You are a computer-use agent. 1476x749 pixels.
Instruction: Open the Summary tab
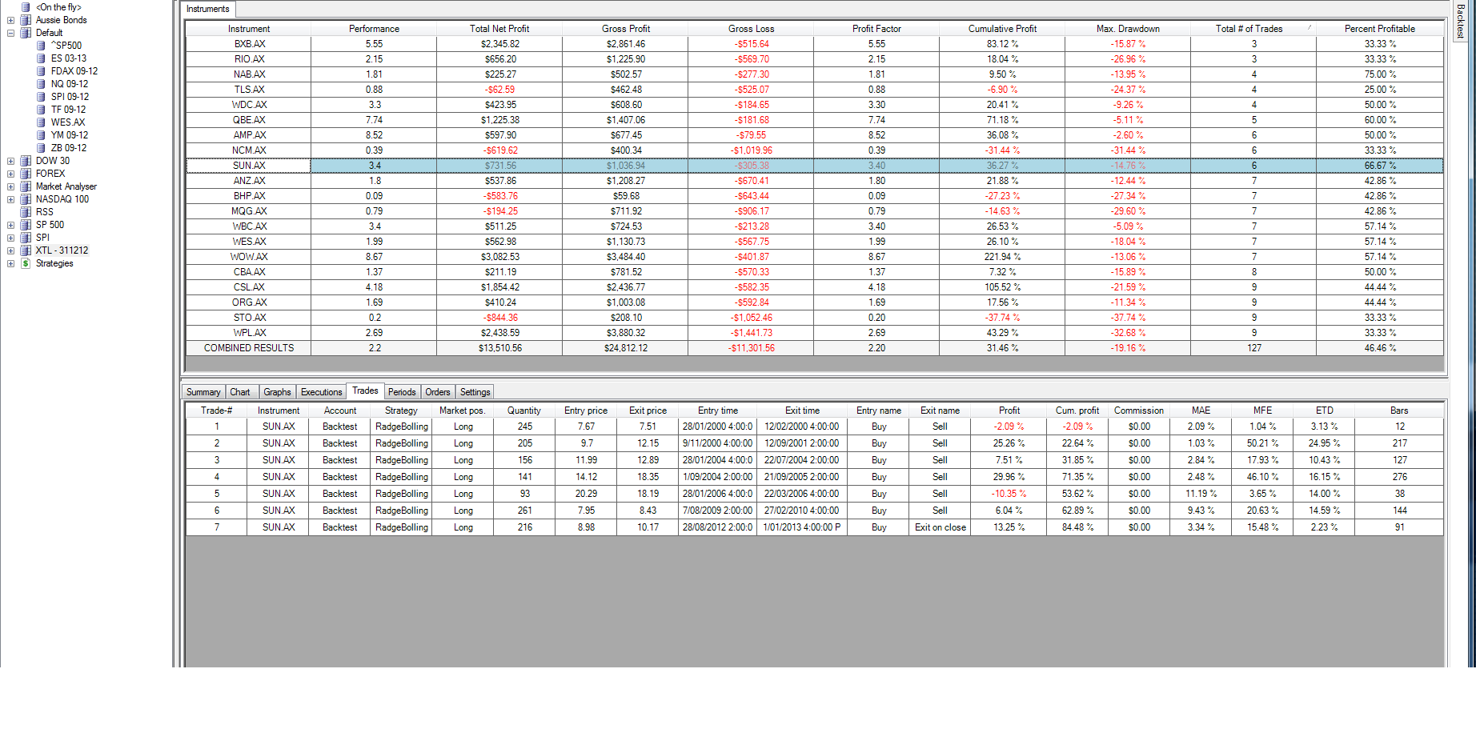203,392
